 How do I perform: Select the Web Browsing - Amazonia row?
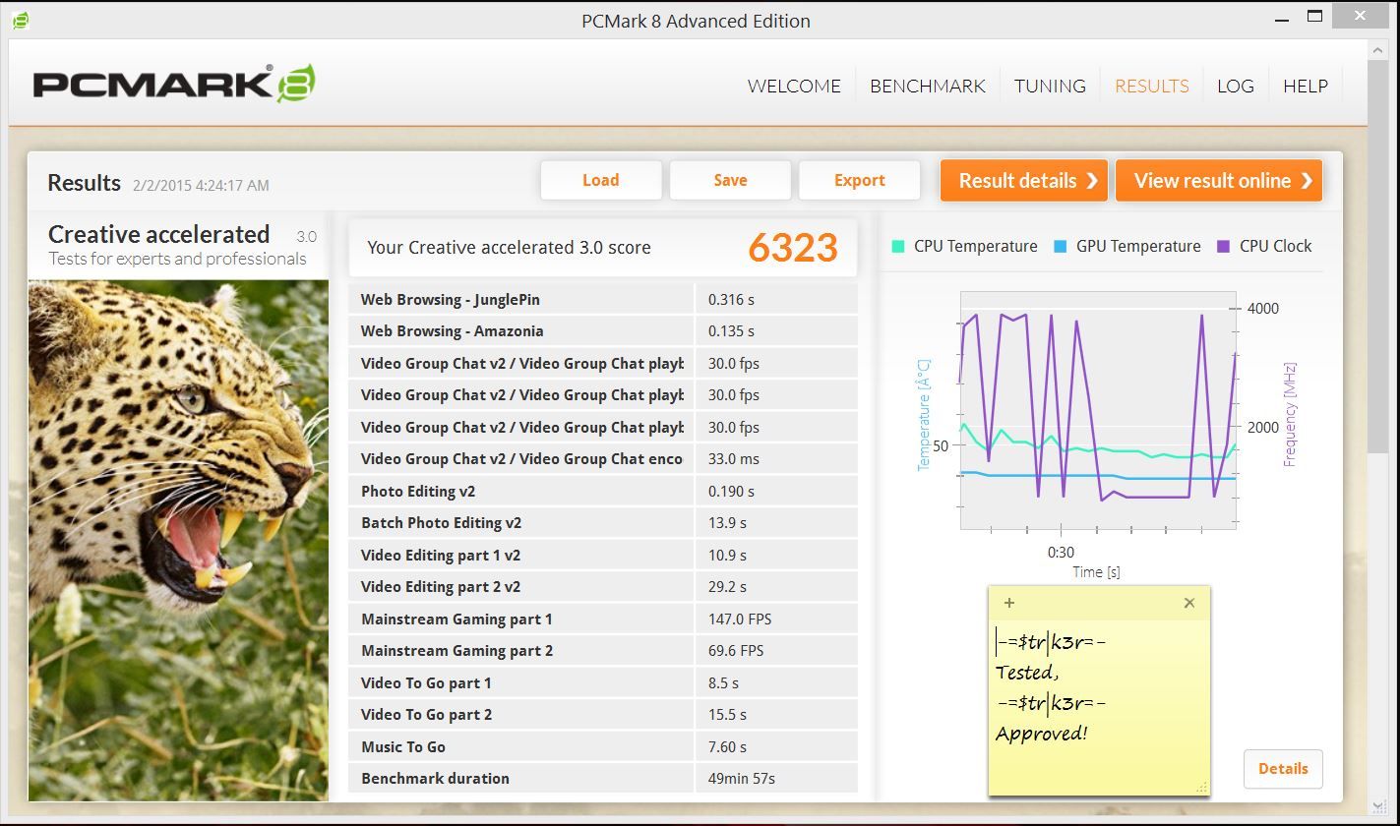click(602, 331)
